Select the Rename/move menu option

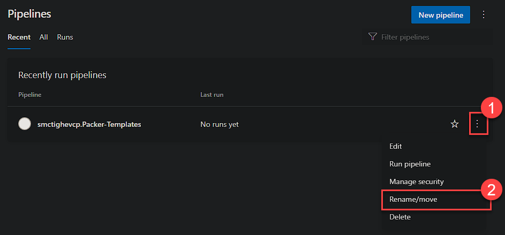pyautogui.click(x=413, y=199)
